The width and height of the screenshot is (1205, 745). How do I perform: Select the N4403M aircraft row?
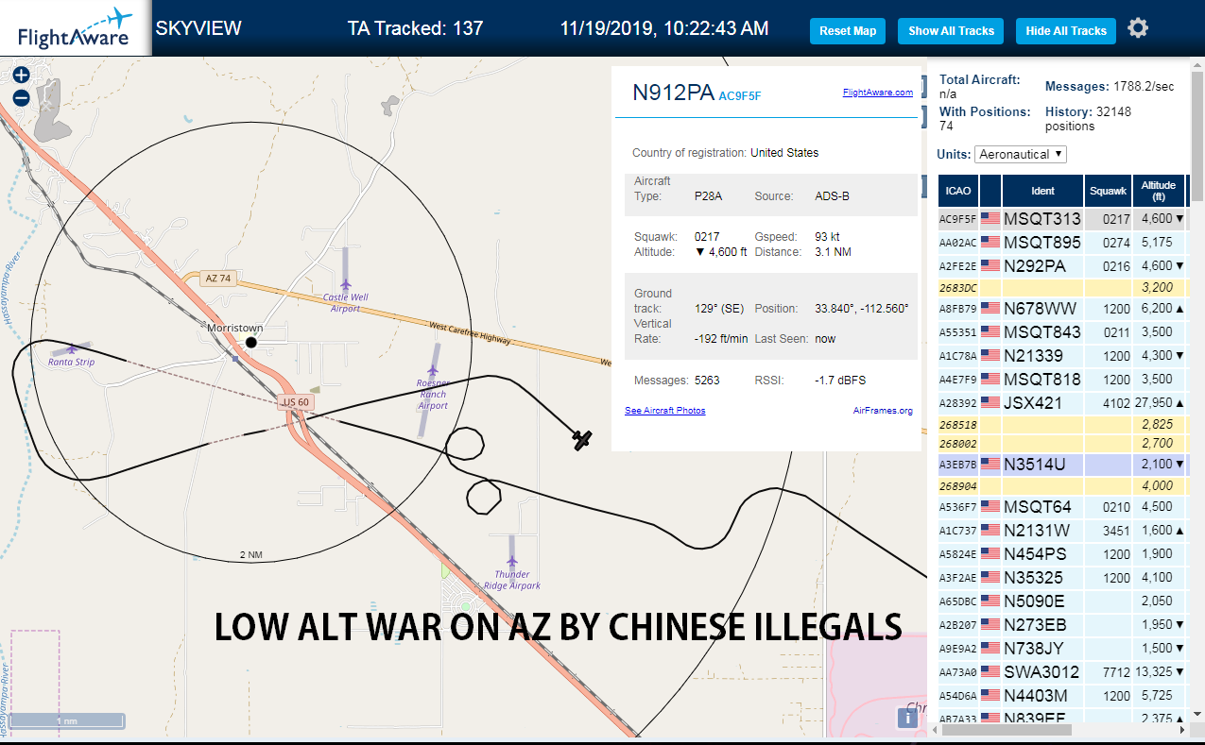pos(1062,696)
